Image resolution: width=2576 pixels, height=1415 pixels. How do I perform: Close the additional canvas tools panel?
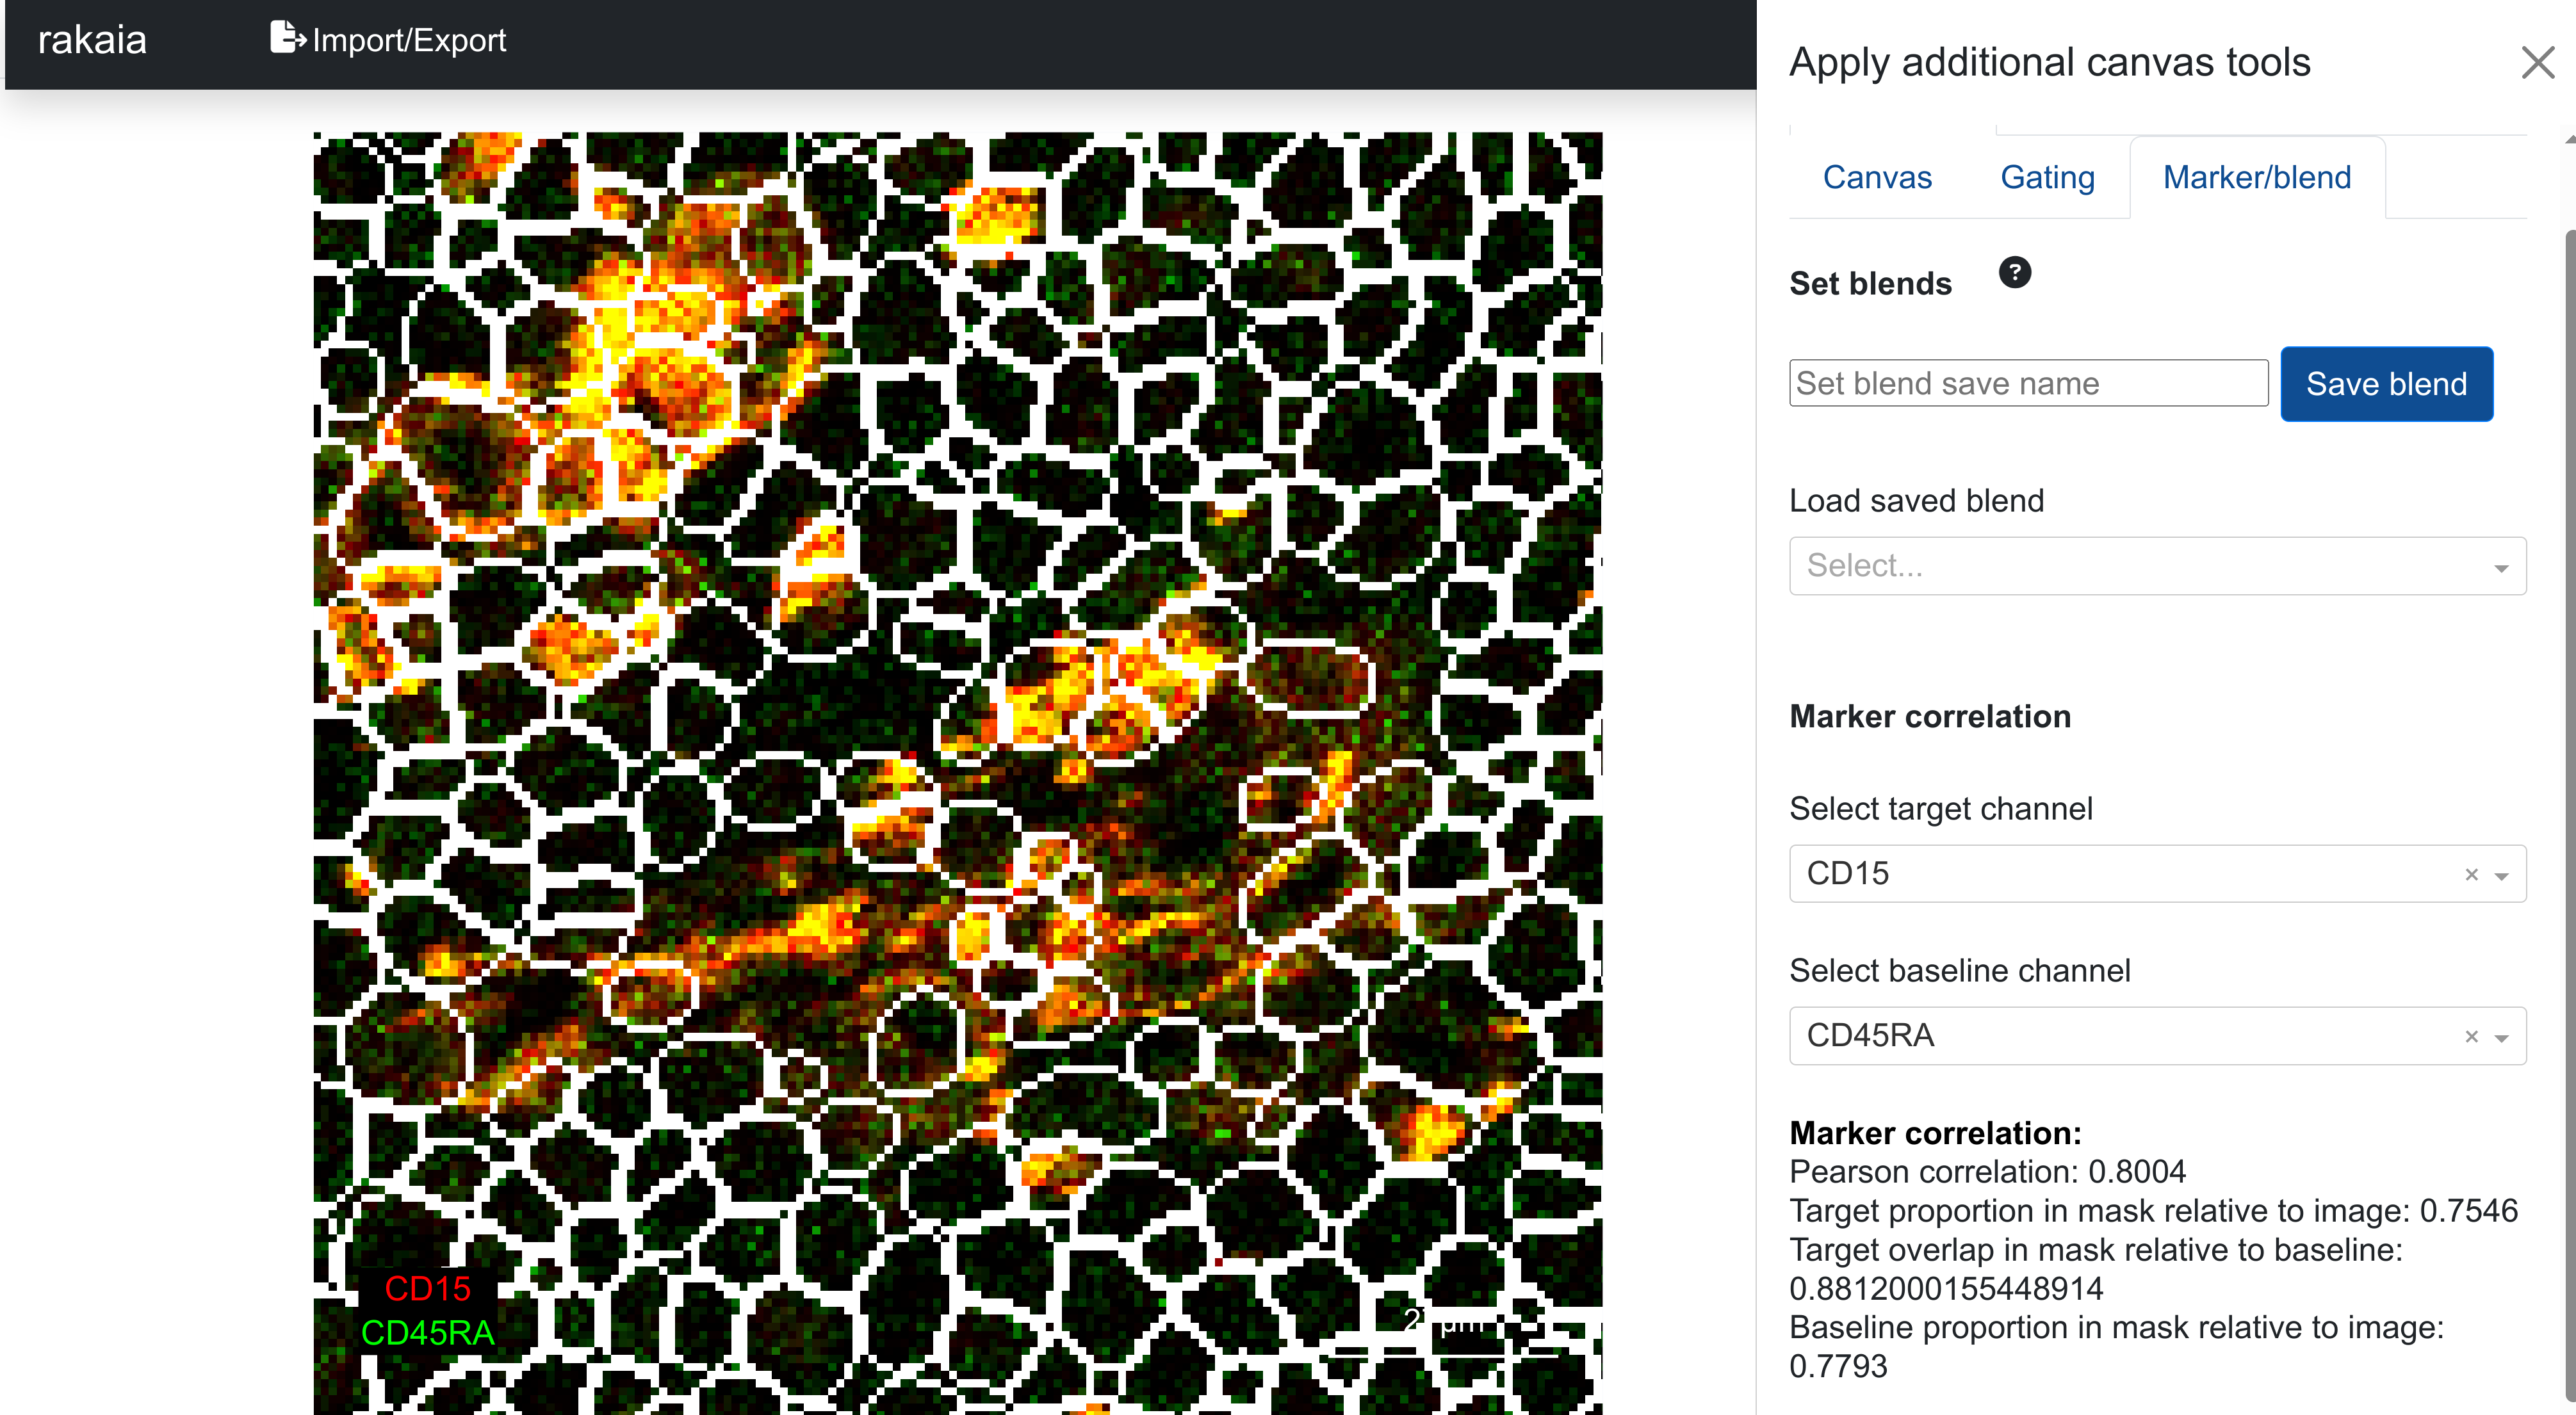coord(2537,63)
